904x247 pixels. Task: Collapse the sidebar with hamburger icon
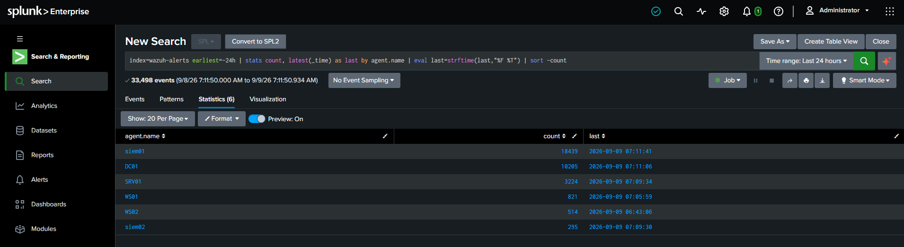click(20, 39)
